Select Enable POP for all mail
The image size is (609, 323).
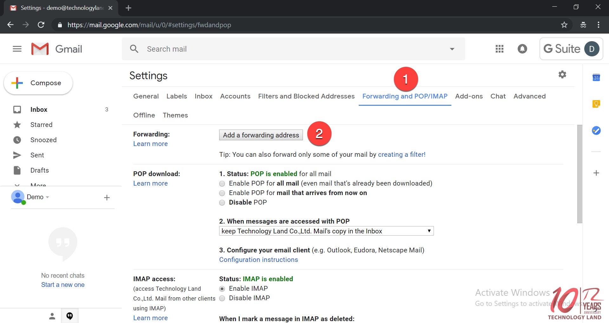222,184
